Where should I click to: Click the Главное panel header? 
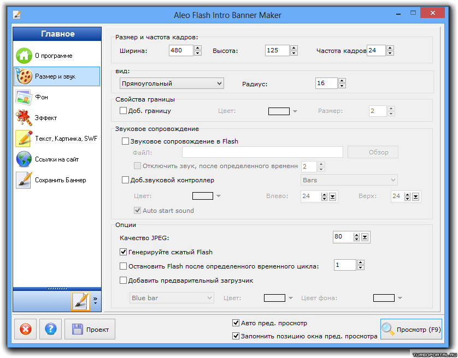point(57,34)
